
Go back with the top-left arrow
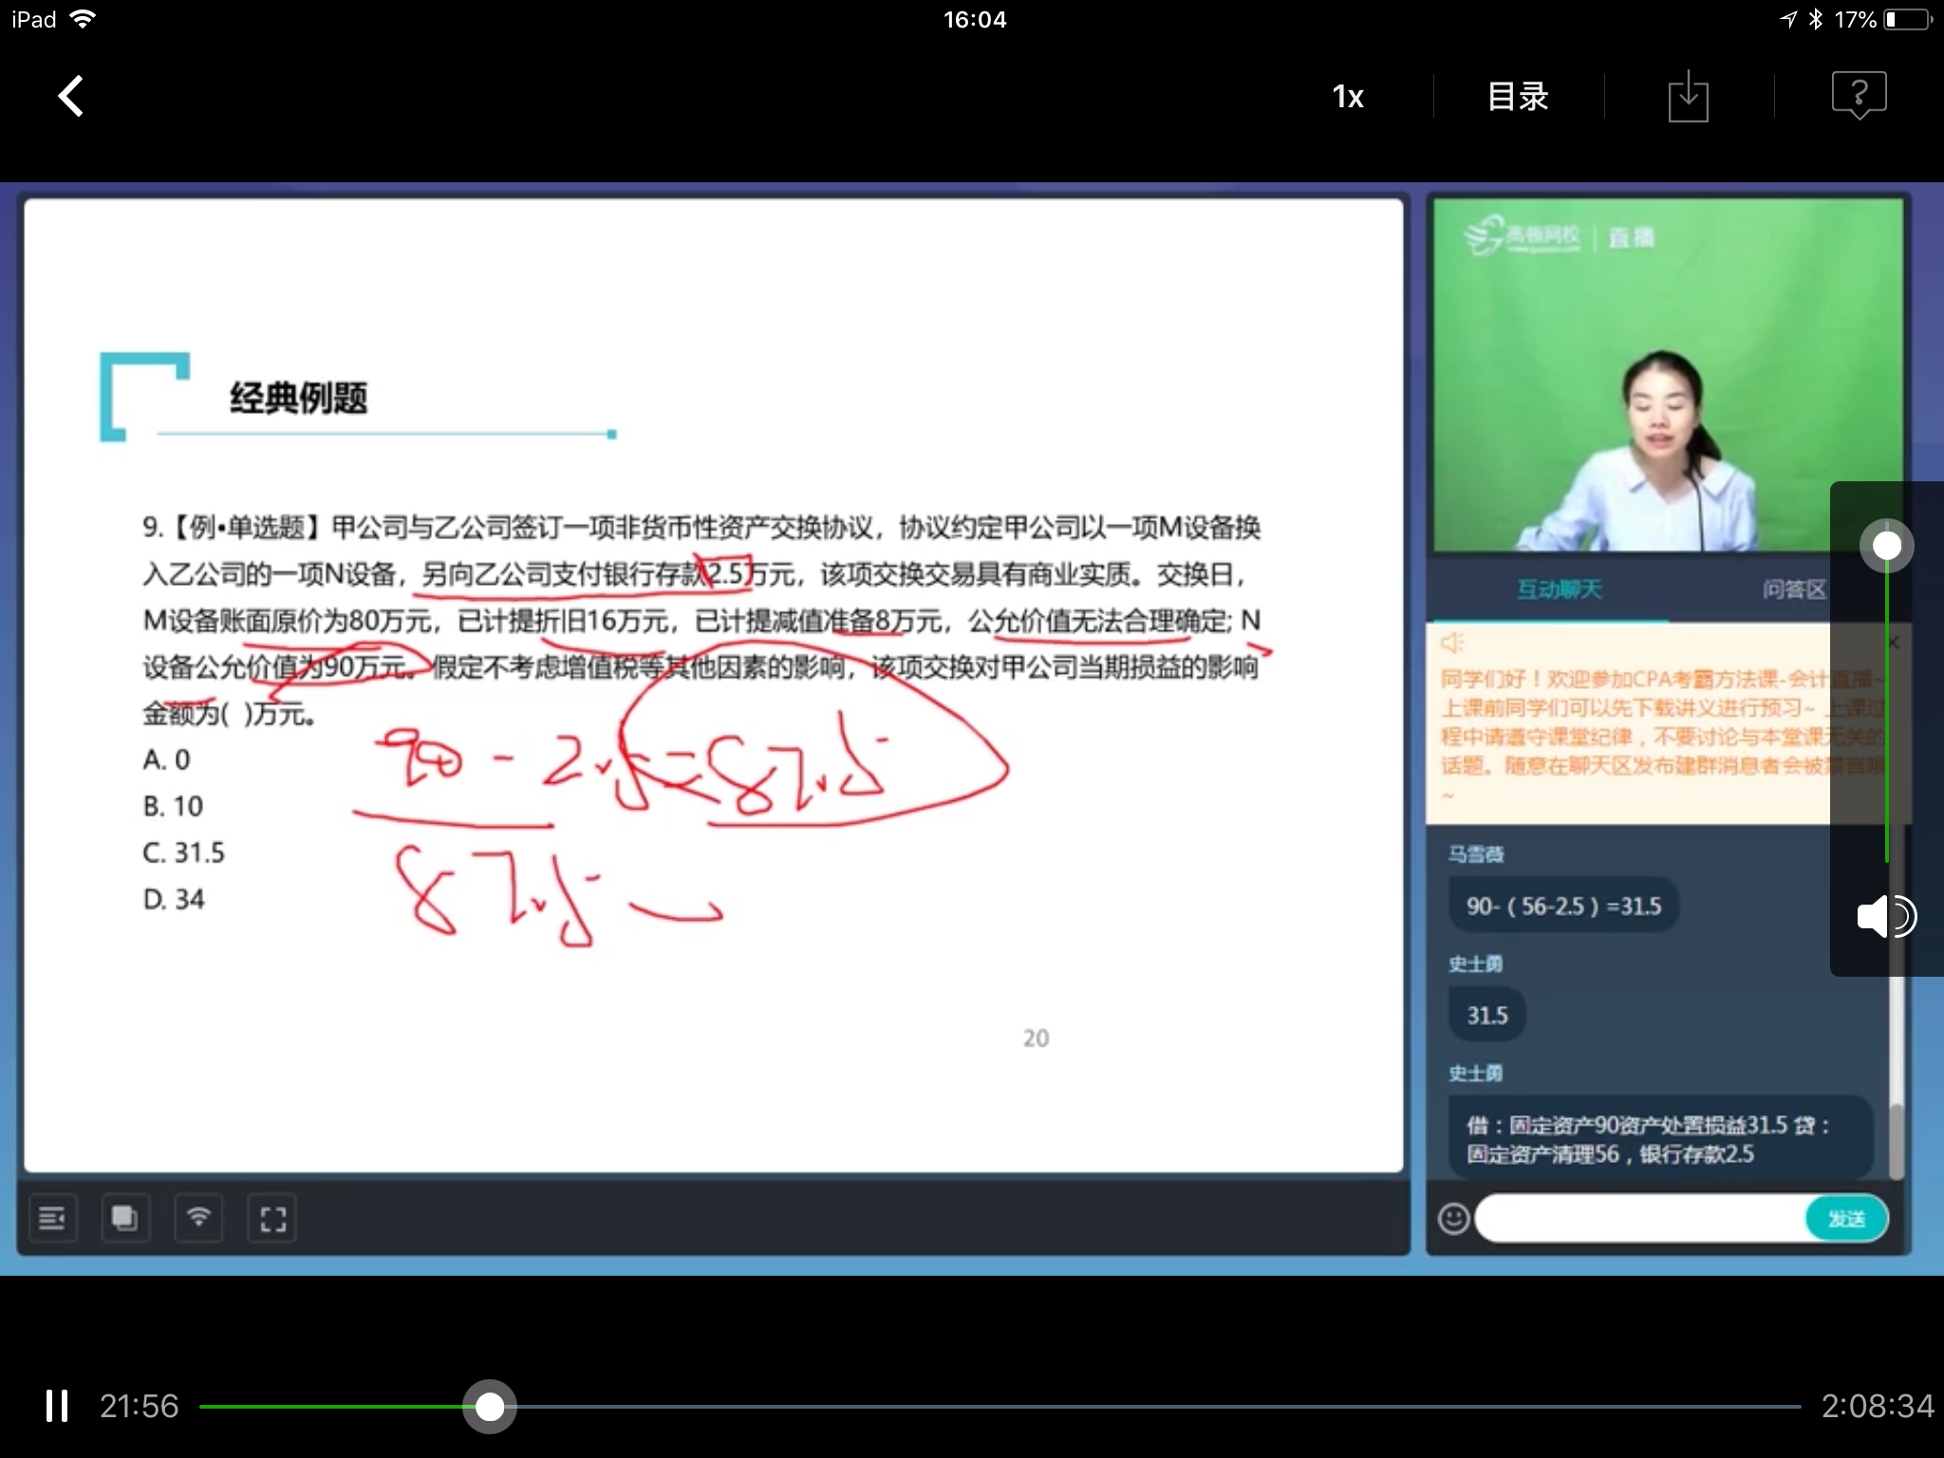pyautogui.click(x=68, y=95)
